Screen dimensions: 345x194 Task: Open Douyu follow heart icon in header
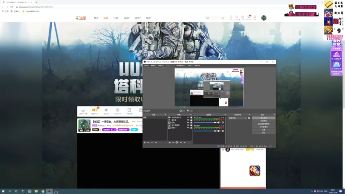point(237,18)
